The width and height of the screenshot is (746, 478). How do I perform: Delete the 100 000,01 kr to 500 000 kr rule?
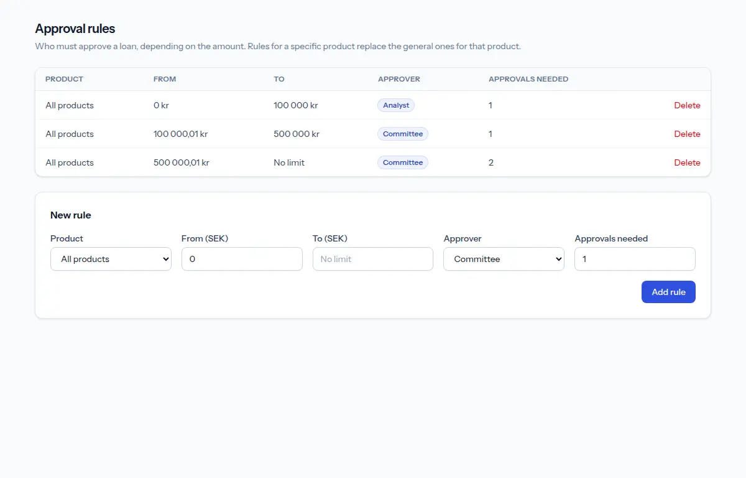point(687,134)
